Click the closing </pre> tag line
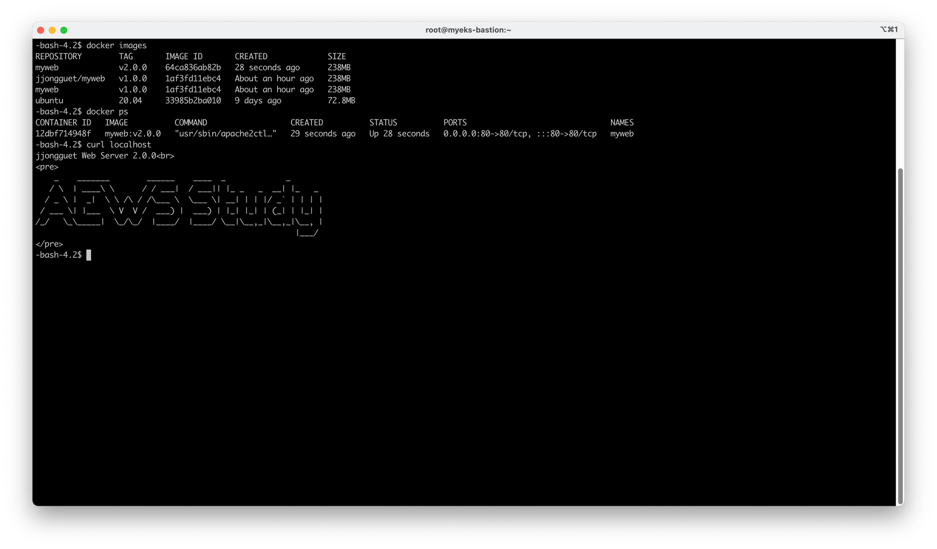Screen dimensions: 937x549 pyautogui.click(x=49, y=244)
